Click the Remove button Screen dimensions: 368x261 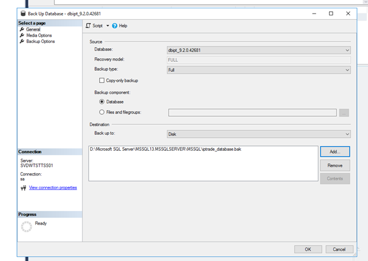pyautogui.click(x=335, y=166)
